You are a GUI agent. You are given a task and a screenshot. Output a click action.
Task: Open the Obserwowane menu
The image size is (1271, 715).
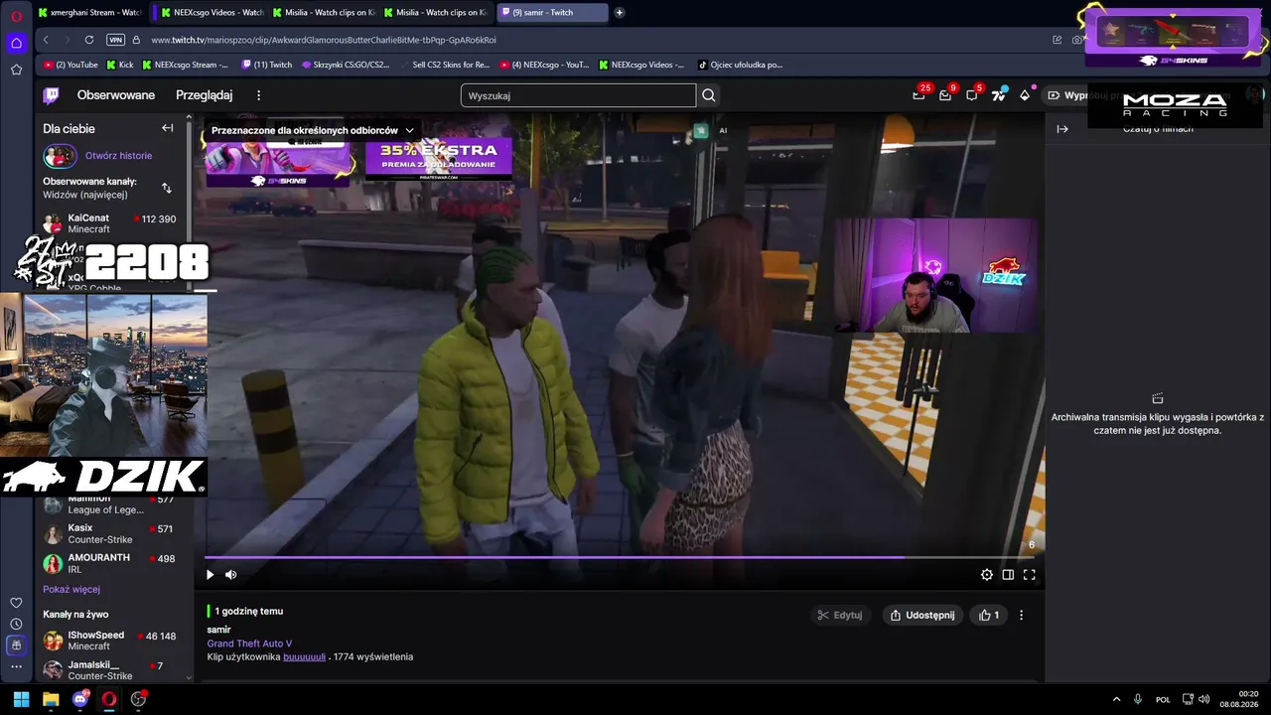[116, 95]
